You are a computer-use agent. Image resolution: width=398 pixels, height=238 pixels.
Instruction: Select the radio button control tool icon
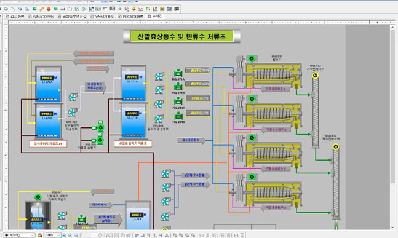click(83, 9)
